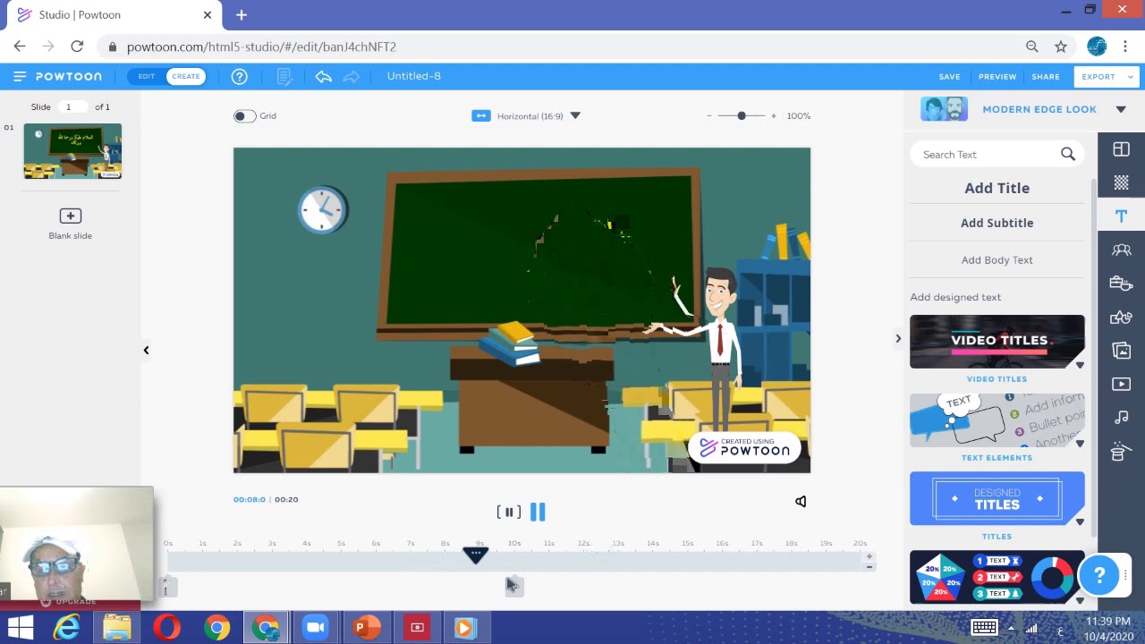
Task: Open the Shapes panel in right sidebar
Action: 1121,318
